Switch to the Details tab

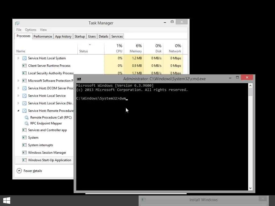pos(103,36)
